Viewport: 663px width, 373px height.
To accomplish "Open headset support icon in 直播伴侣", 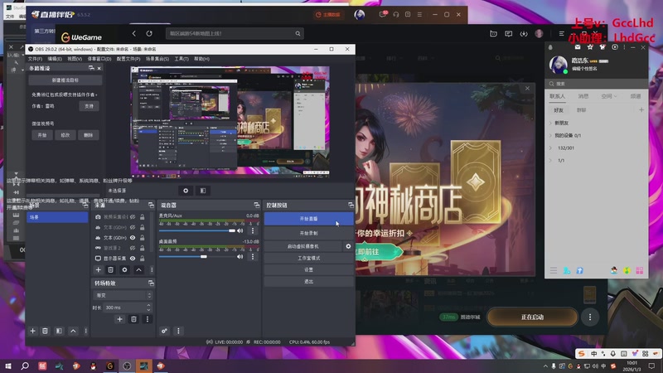I will (x=396, y=14).
